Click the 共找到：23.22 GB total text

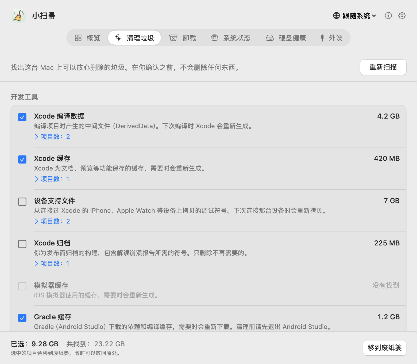pos(96,344)
